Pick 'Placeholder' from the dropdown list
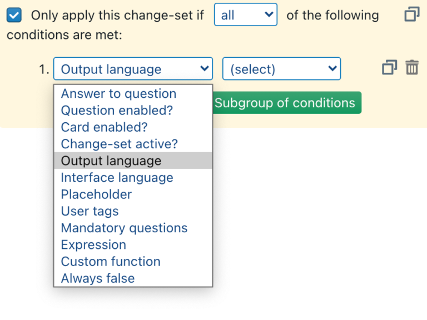 coord(96,194)
